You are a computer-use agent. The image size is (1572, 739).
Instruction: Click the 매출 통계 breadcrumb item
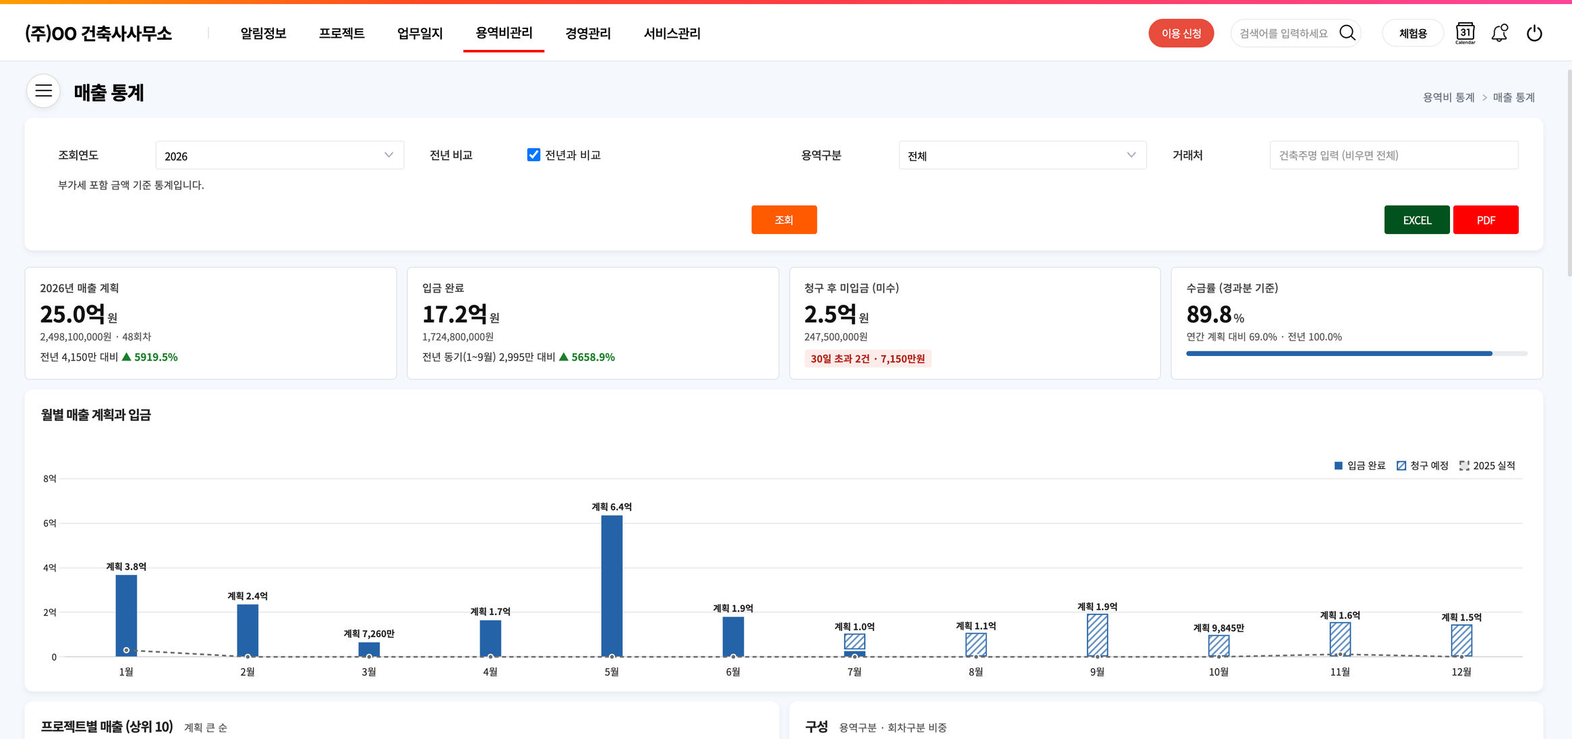pyautogui.click(x=1513, y=98)
